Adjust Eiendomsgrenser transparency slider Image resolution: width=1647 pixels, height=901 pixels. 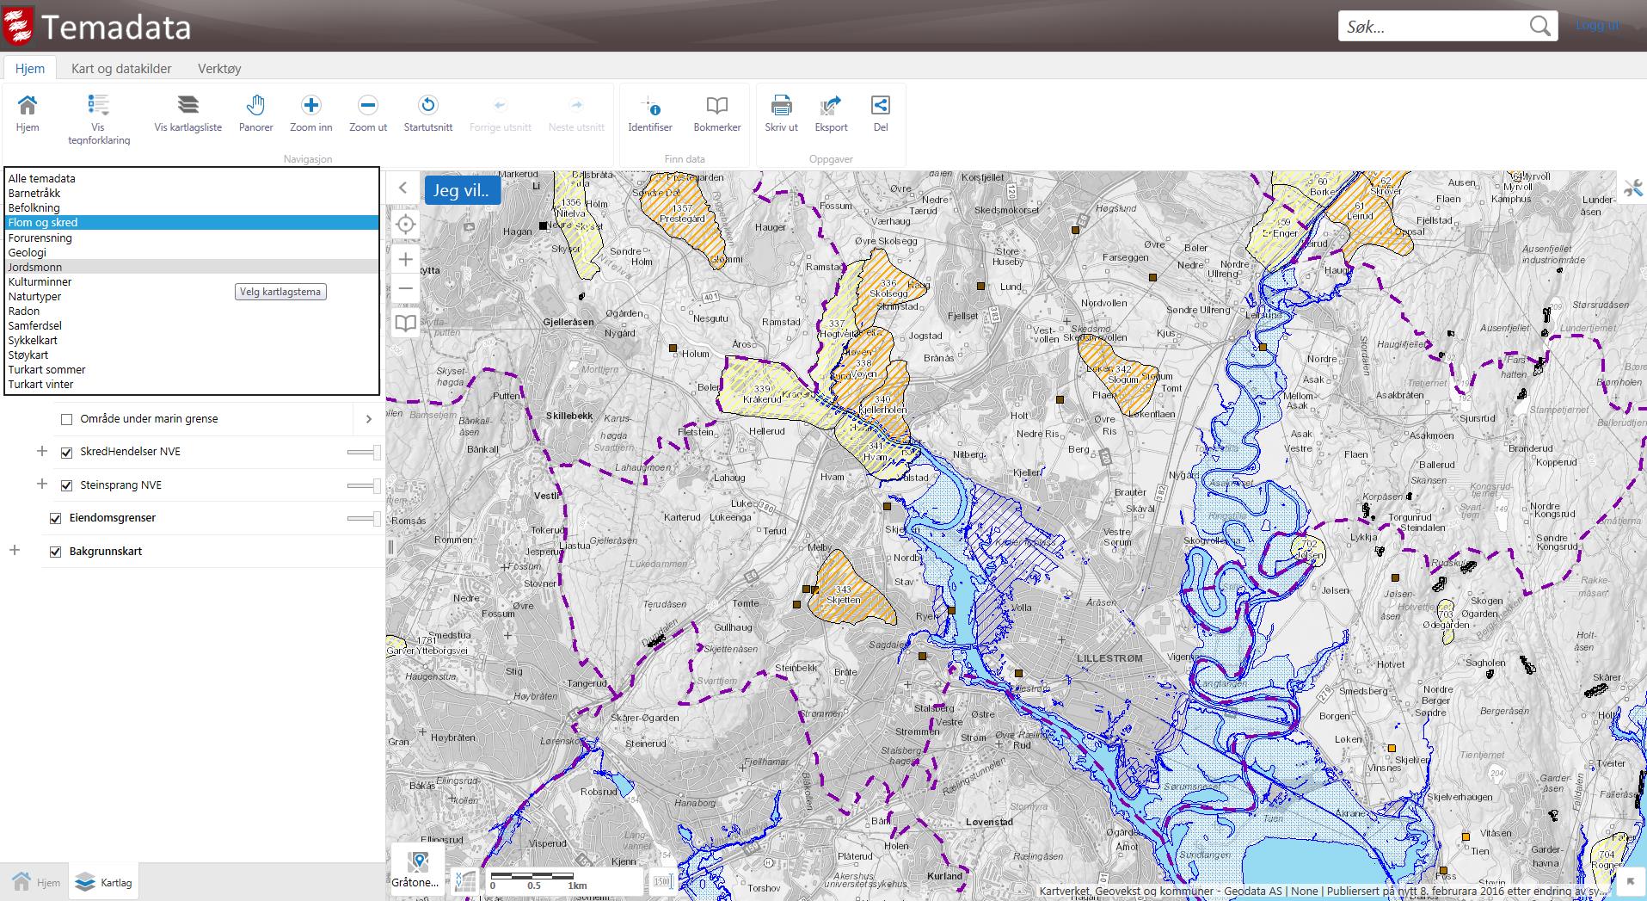[x=364, y=518]
